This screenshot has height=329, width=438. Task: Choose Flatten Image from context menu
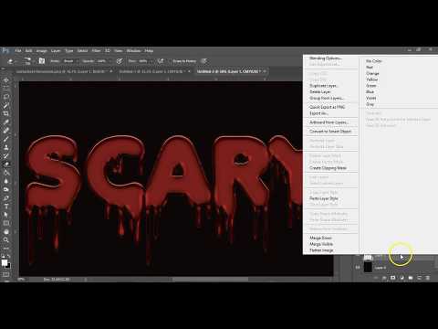321,250
